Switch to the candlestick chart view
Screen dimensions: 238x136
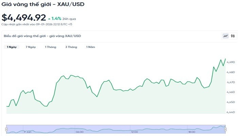(x=233, y=36)
